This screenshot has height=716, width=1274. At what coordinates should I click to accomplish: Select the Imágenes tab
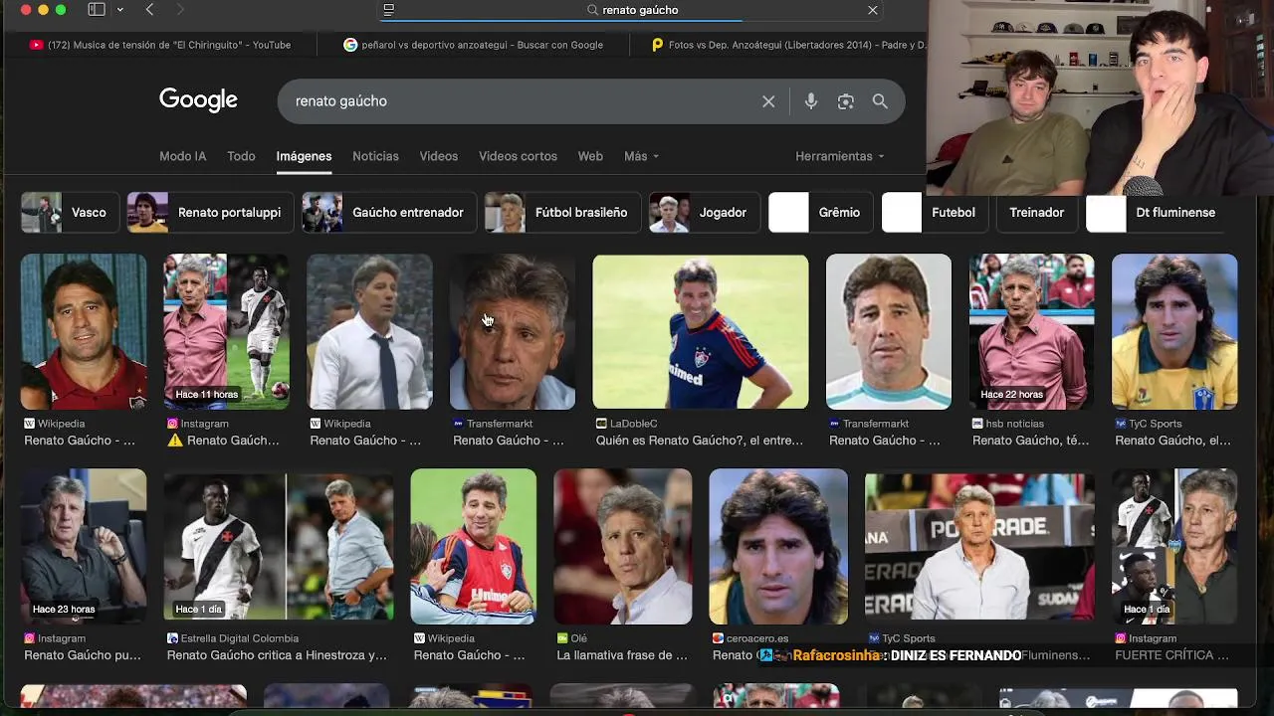point(304,156)
